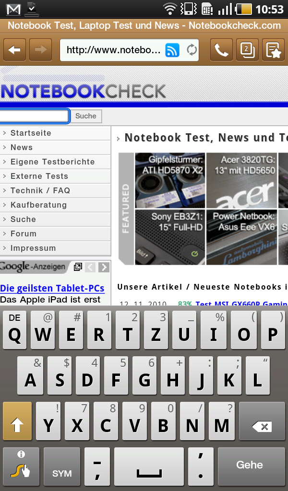Tap the Y key
Image resolution: width=288 pixels, height=491 pixels.
[48, 421]
